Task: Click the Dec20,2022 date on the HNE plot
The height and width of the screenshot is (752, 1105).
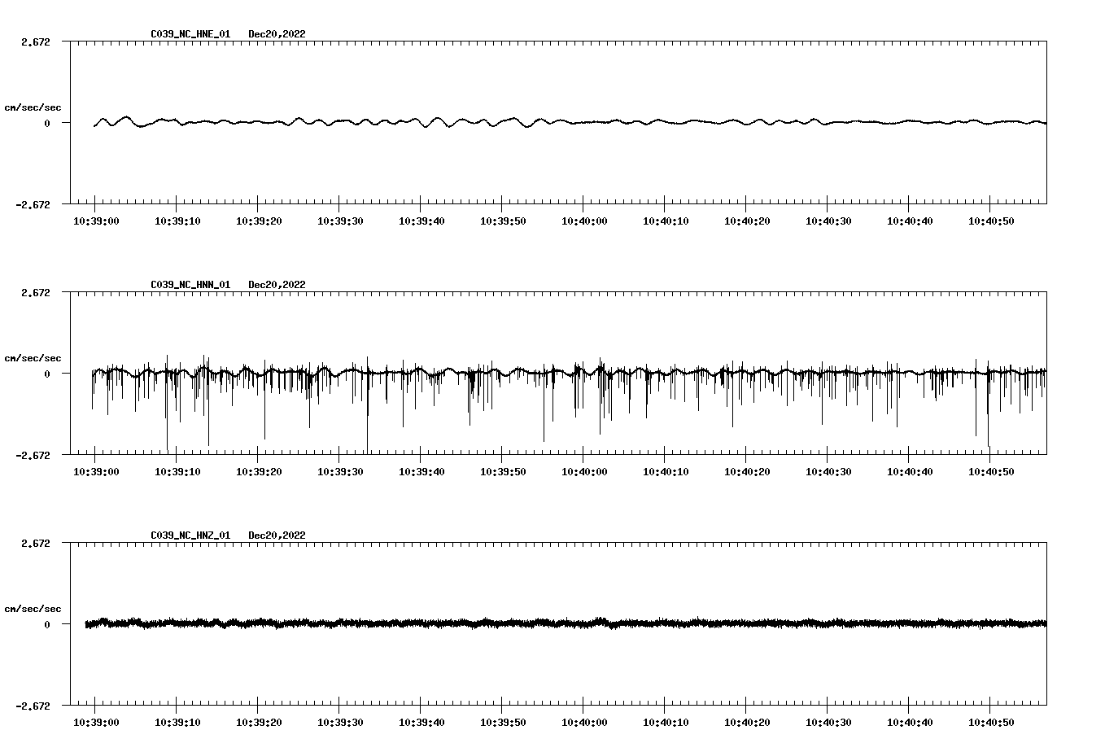Action: [277, 35]
